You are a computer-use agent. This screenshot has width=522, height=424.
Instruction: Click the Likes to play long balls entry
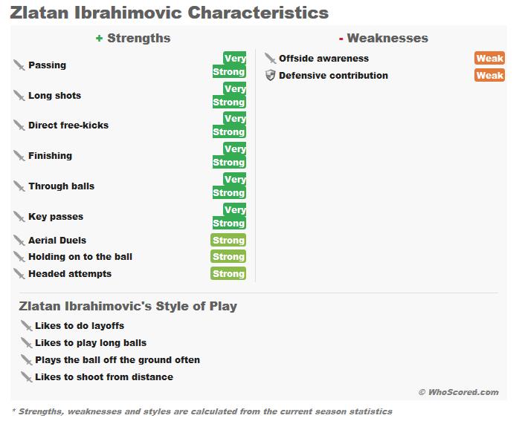(91, 343)
